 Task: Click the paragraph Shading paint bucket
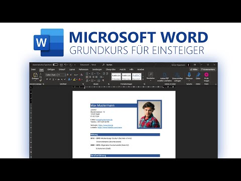(87, 80)
